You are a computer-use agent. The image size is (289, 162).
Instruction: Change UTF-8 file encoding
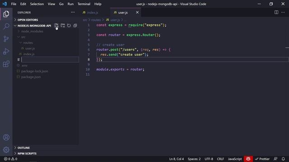pyautogui.click(x=209, y=159)
